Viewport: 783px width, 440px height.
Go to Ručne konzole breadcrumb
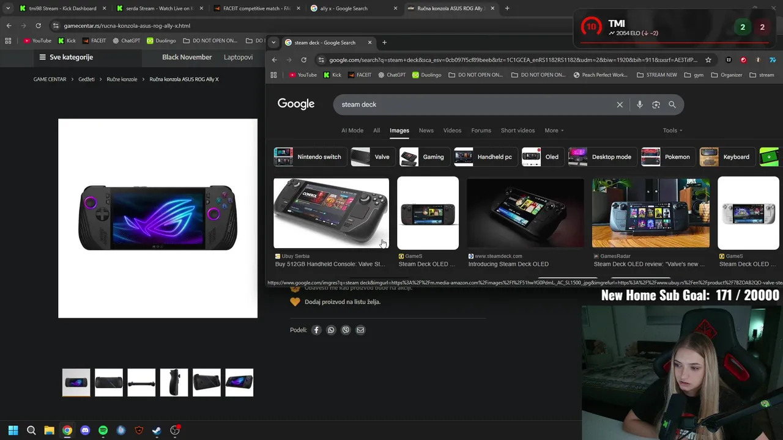(x=122, y=79)
